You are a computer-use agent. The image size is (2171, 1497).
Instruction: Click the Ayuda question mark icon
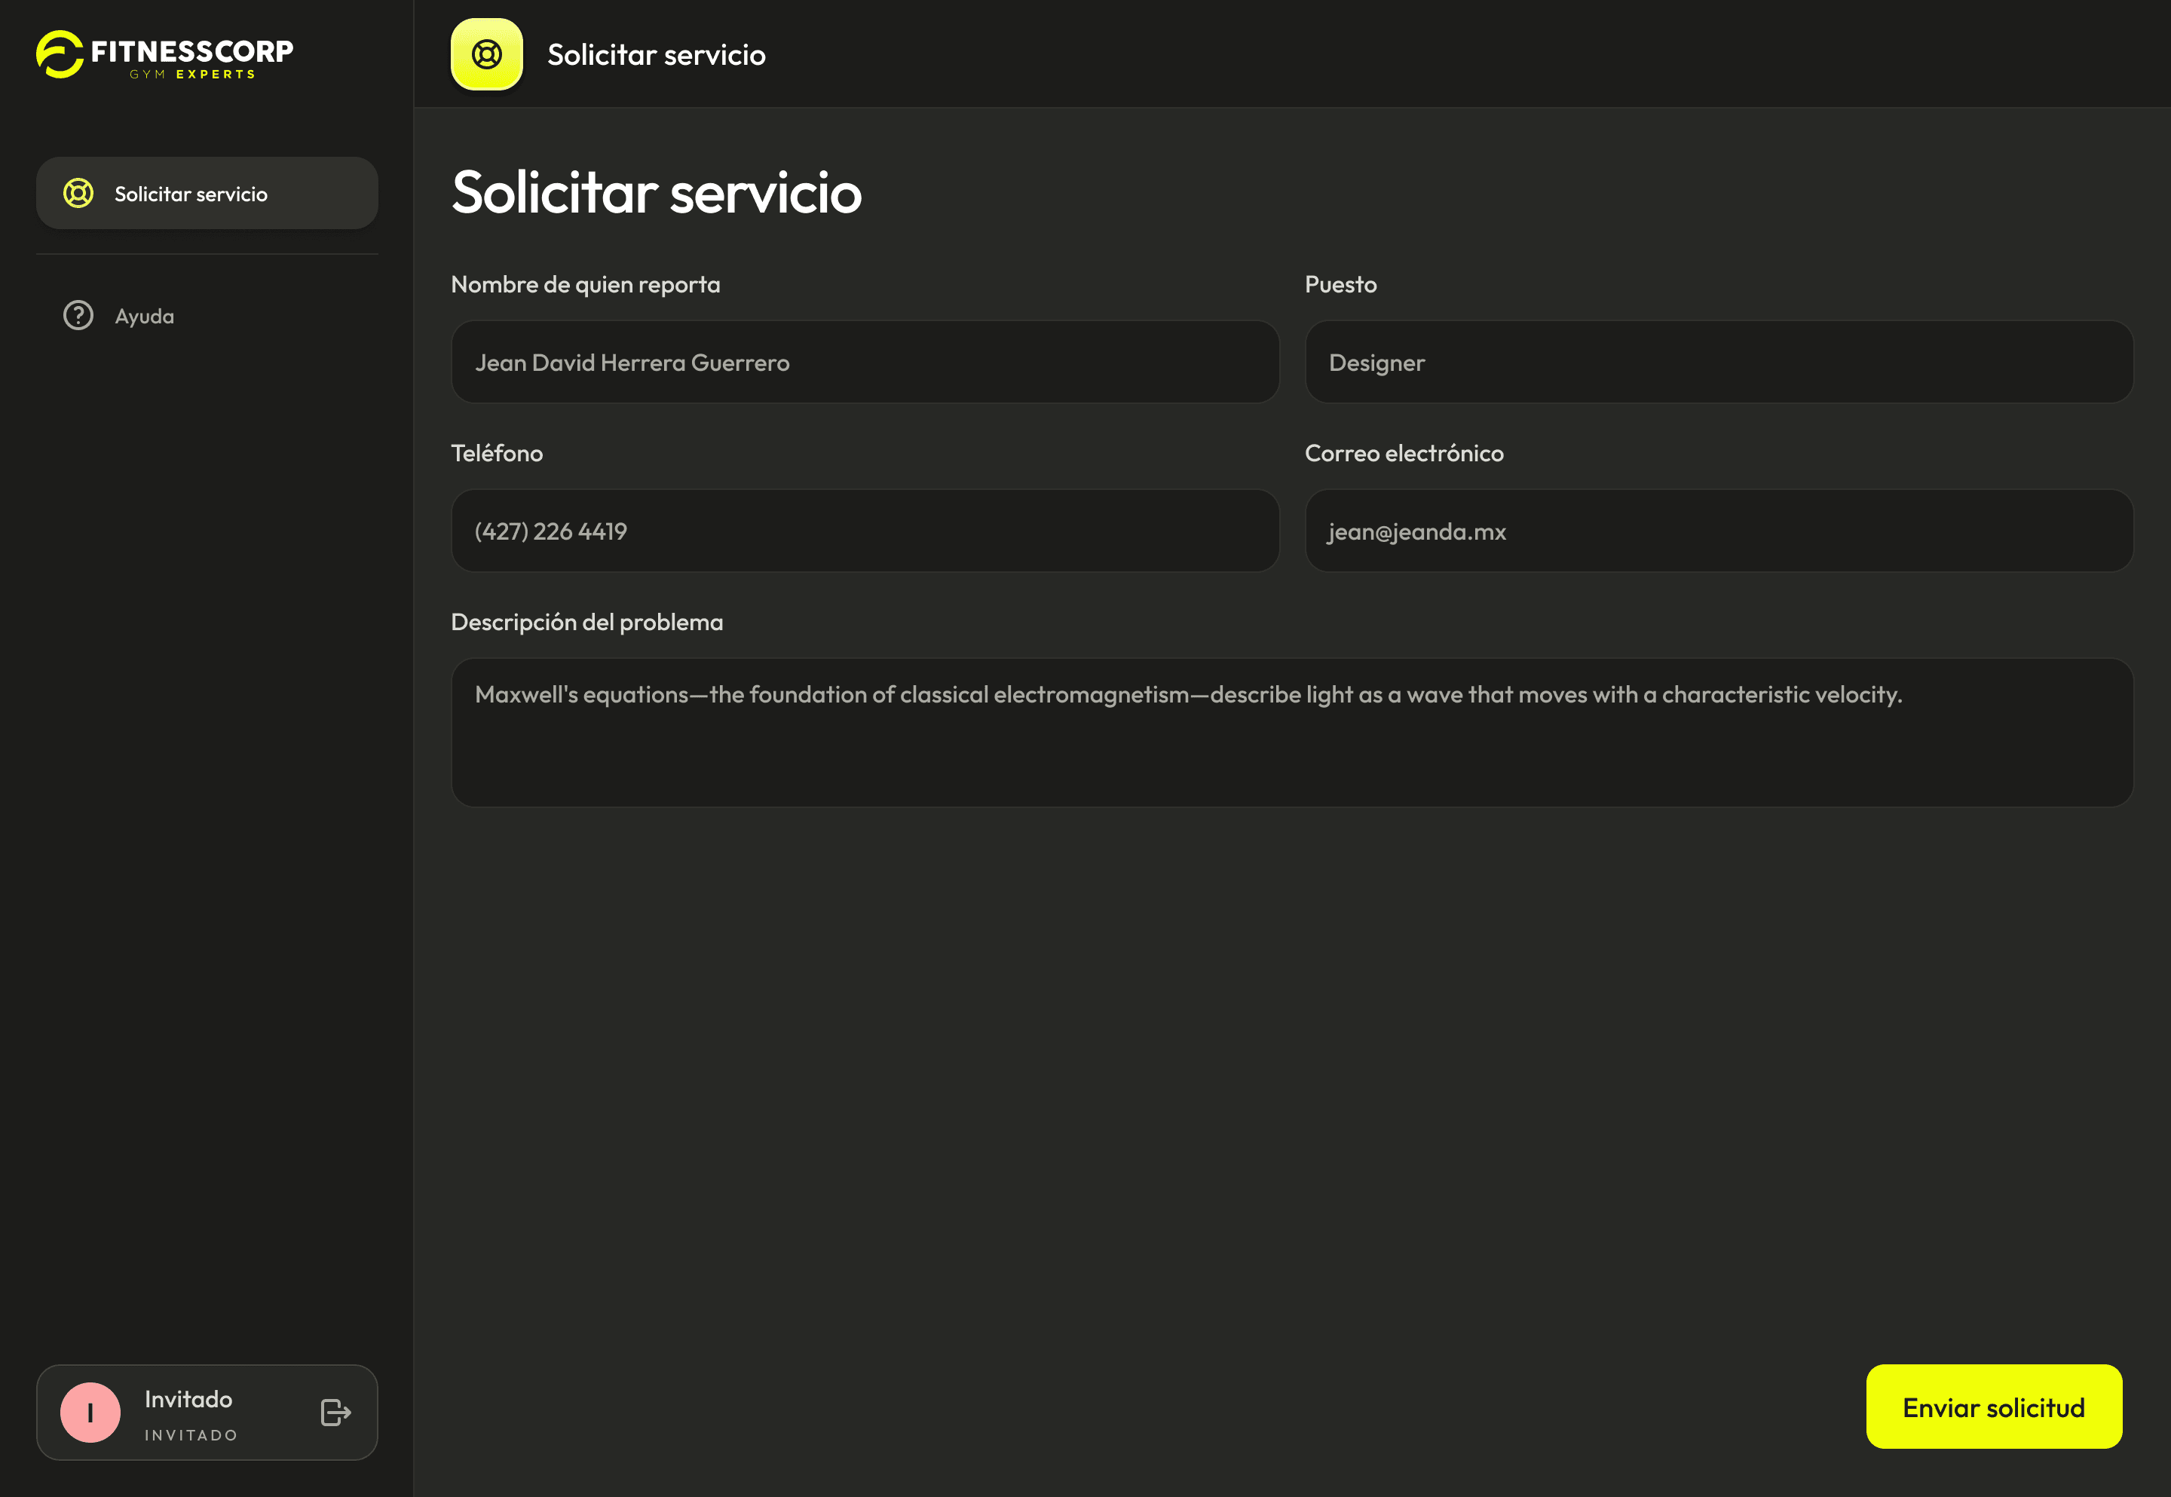point(79,316)
